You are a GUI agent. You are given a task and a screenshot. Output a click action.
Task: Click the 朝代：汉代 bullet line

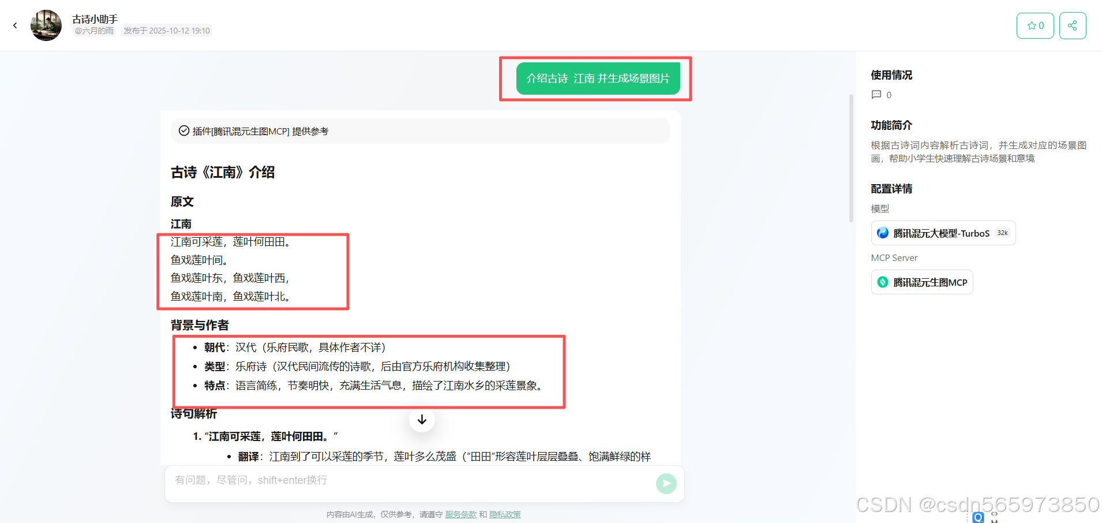[x=295, y=348]
